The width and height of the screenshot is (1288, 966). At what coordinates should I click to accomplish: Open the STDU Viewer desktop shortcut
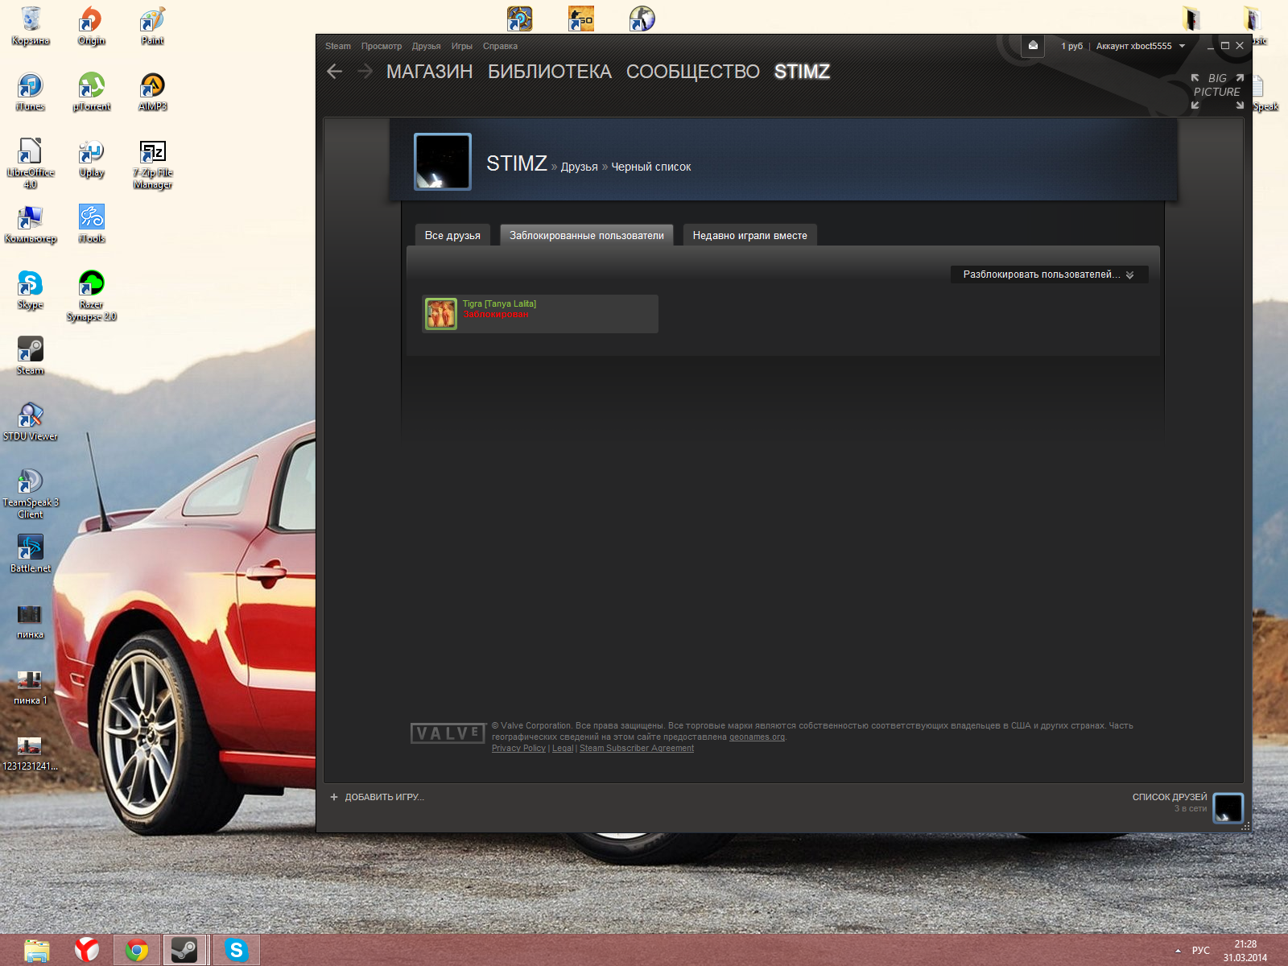tap(31, 421)
